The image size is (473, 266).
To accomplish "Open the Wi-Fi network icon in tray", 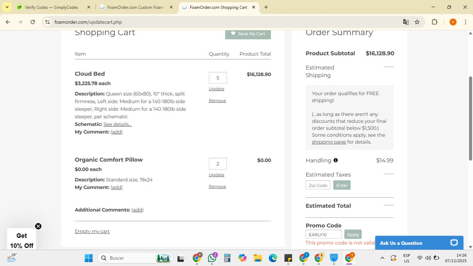I will [x=419, y=258].
